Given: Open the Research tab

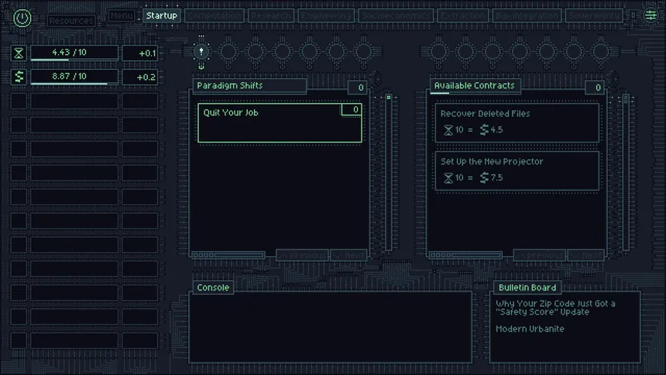Looking at the screenshot, I should click(x=270, y=15).
